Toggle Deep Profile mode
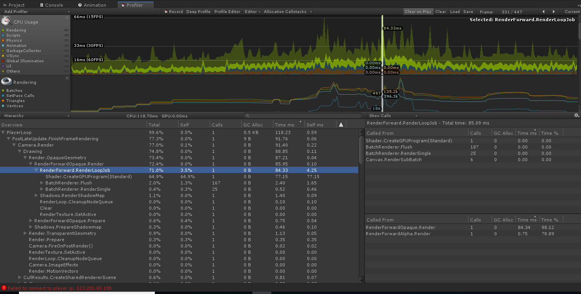 pyautogui.click(x=198, y=11)
